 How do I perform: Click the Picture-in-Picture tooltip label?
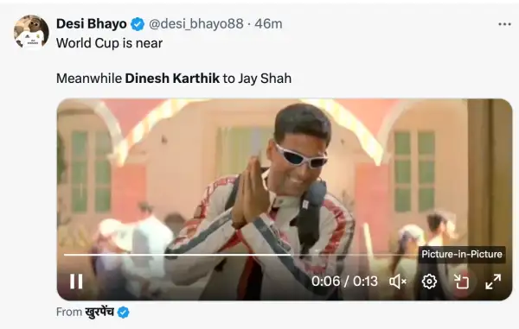[x=462, y=255]
